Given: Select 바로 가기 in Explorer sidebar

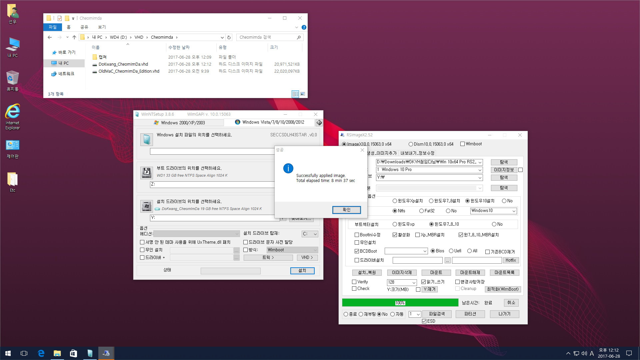Looking at the screenshot, I should tap(64, 52).
